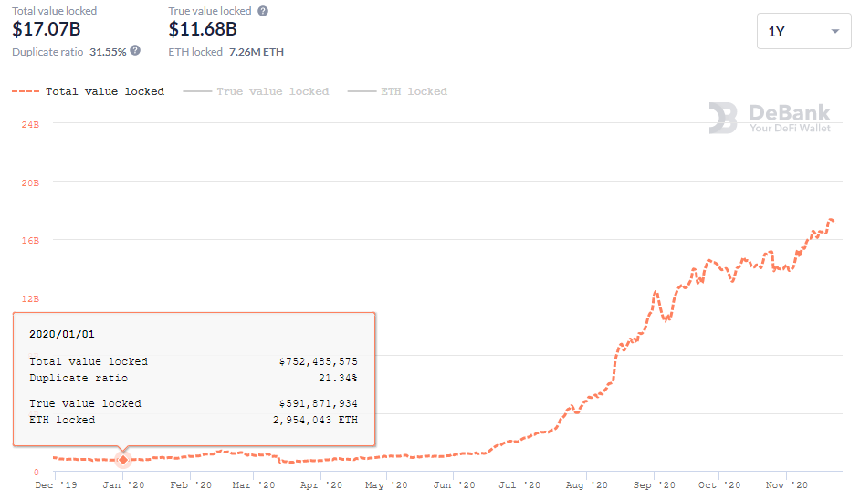
Task: Enable the True value locked legend series
Action: click(256, 91)
